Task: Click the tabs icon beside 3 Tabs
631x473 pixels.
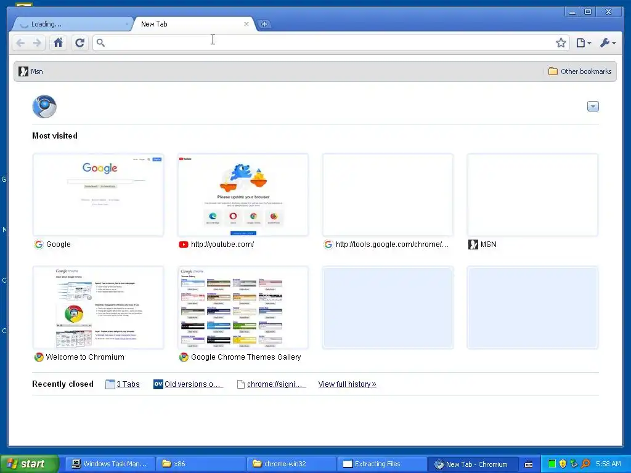Action: 110,384
